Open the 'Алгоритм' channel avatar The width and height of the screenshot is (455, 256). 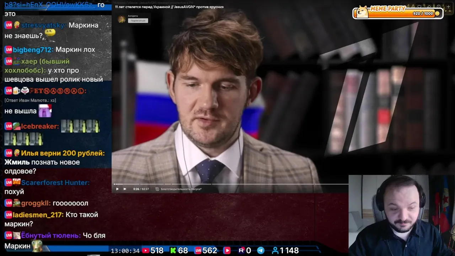pyautogui.click(x=122, y=19)
